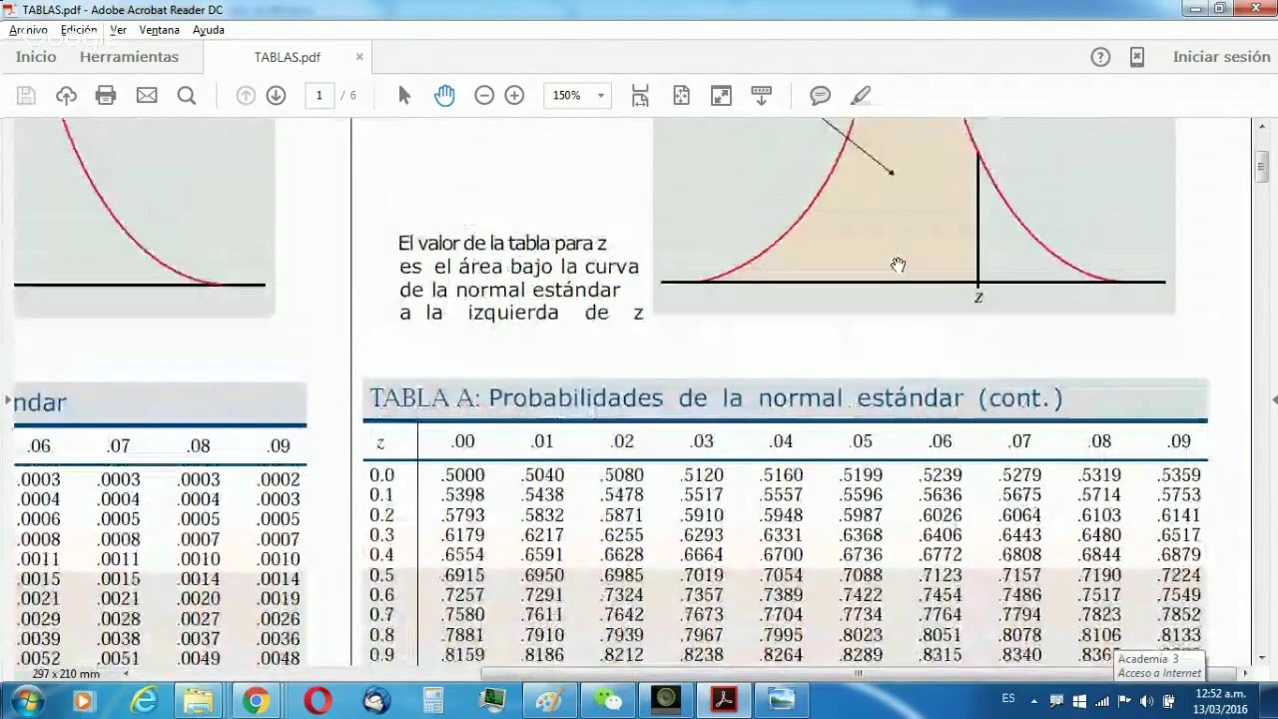Click the value .7224 in row 0.5
Screen dimensions: 1278x719
pos(1180,575)
